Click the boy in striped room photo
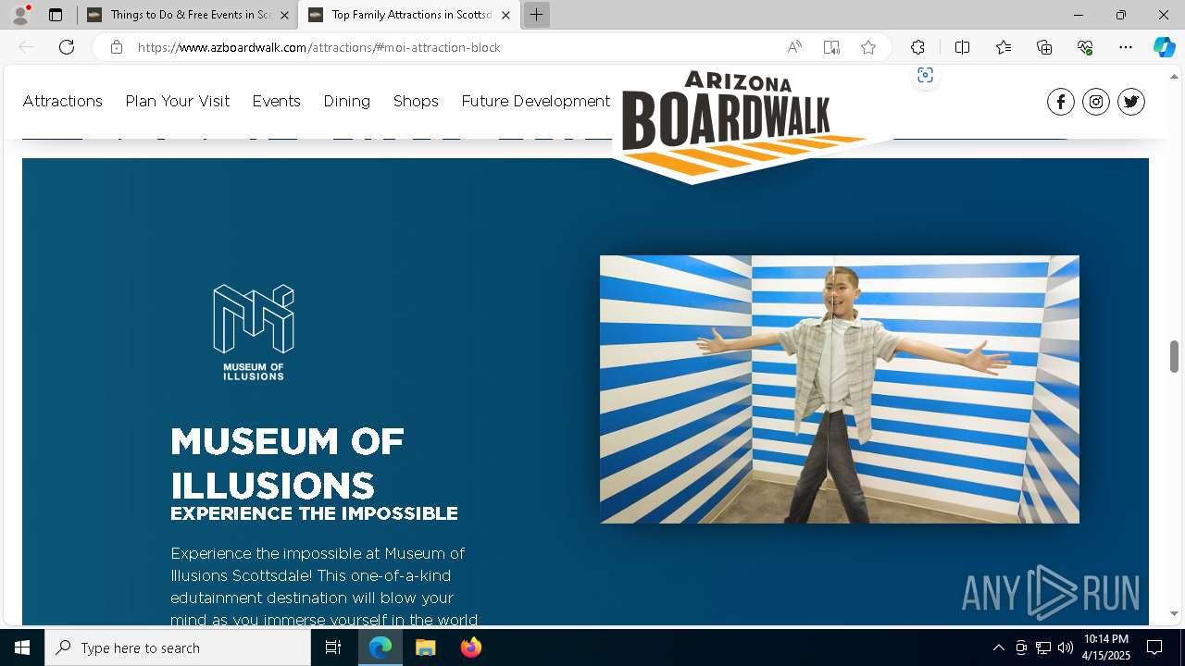The height and width of the screenshot is (666, 1185). point(840,389)
